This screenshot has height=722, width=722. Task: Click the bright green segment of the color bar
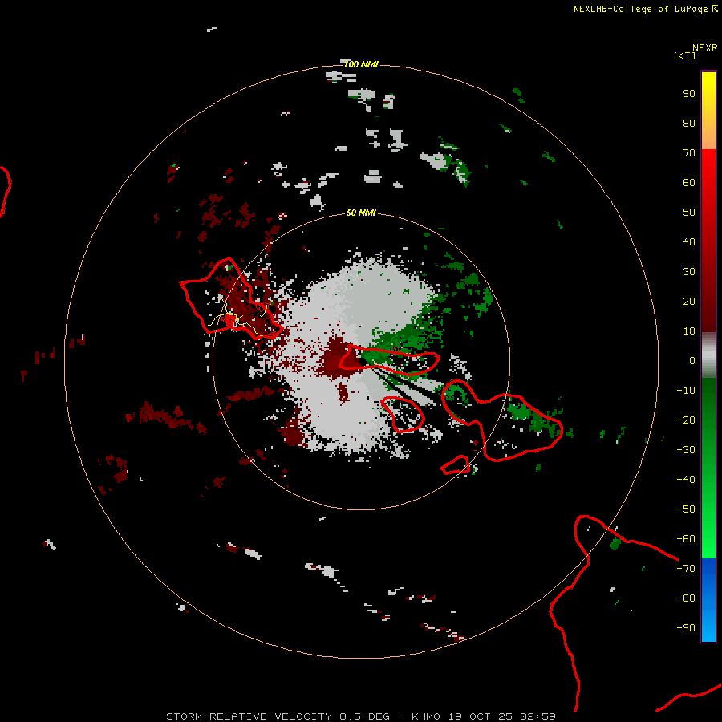pos(708,468)
